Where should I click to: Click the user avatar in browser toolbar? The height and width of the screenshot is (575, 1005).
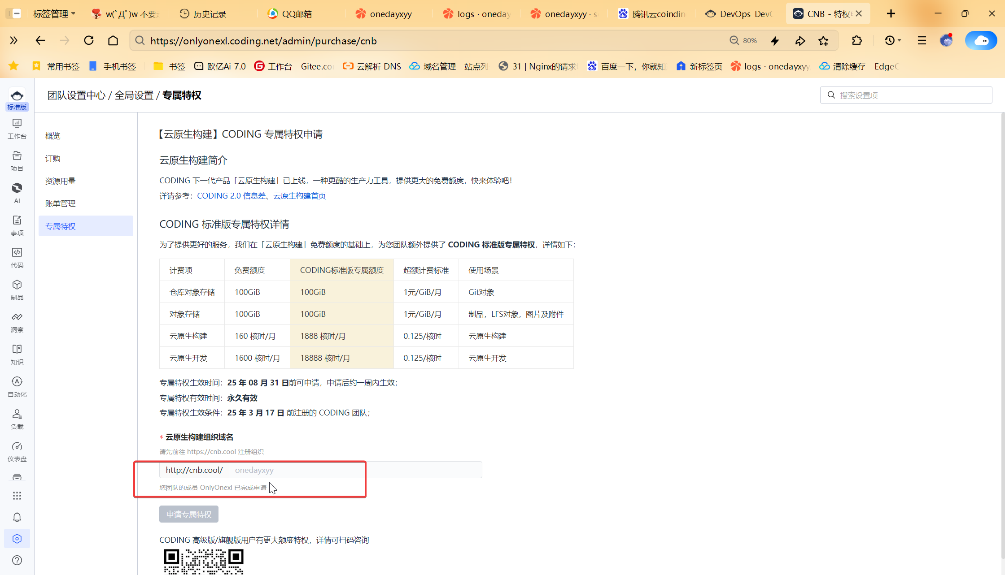(947, 41)
